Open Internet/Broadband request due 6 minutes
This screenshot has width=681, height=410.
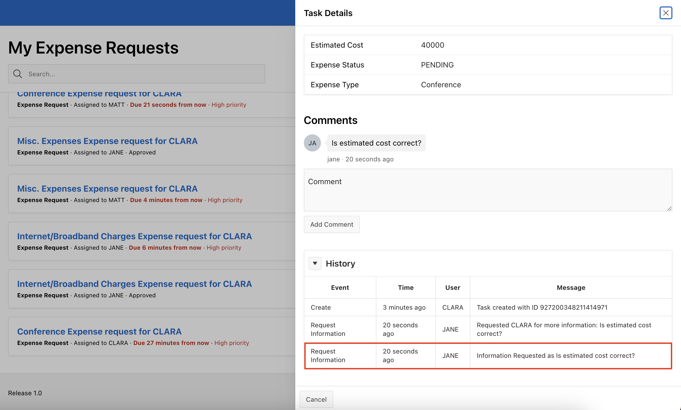point(134,236)
